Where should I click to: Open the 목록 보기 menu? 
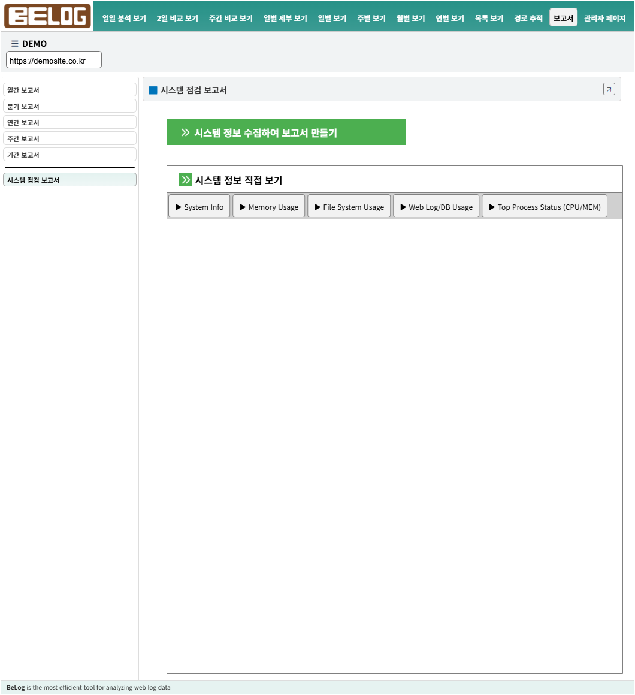(x=489, y=18)
